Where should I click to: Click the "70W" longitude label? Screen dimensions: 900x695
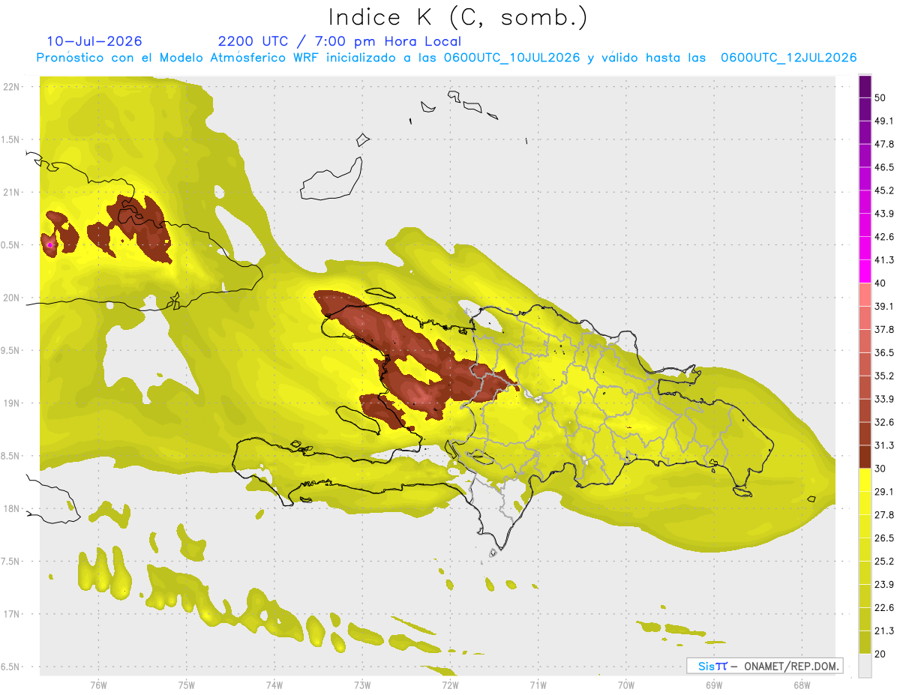click(626, 685)
